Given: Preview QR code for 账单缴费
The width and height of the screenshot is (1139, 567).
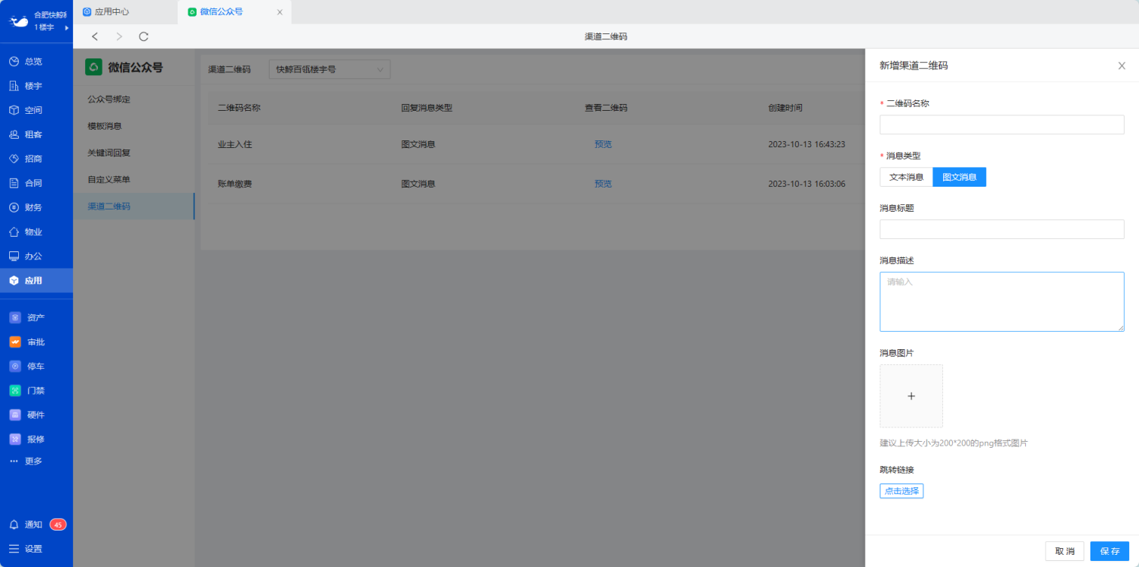Looking at the screenshot, I should click(603, 184).
